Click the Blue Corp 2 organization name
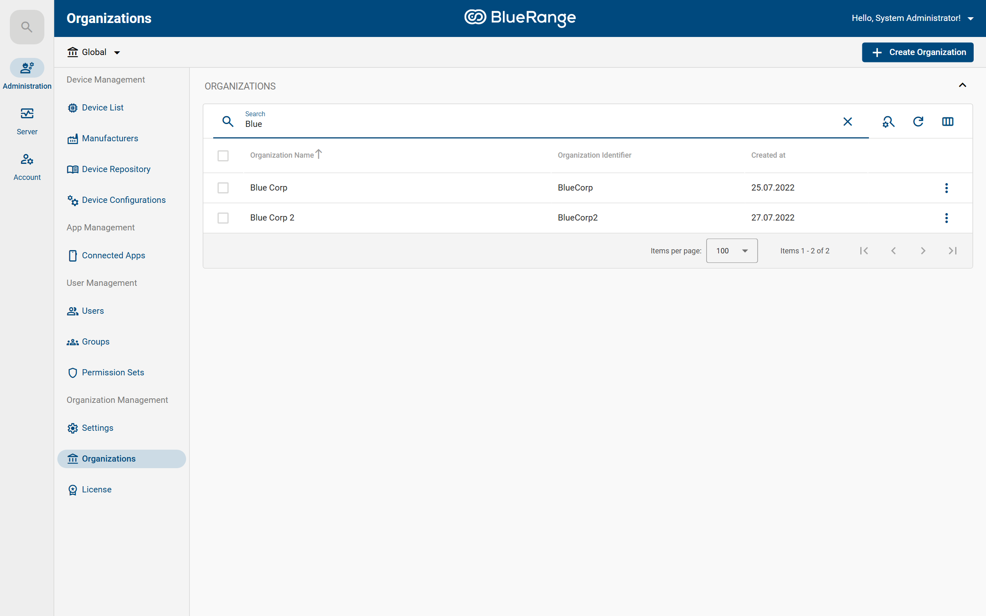Viewport: 986px width, 616px height. click(272, 218)
